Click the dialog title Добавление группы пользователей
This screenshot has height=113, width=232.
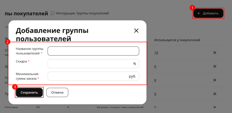(x=52, y=35)
